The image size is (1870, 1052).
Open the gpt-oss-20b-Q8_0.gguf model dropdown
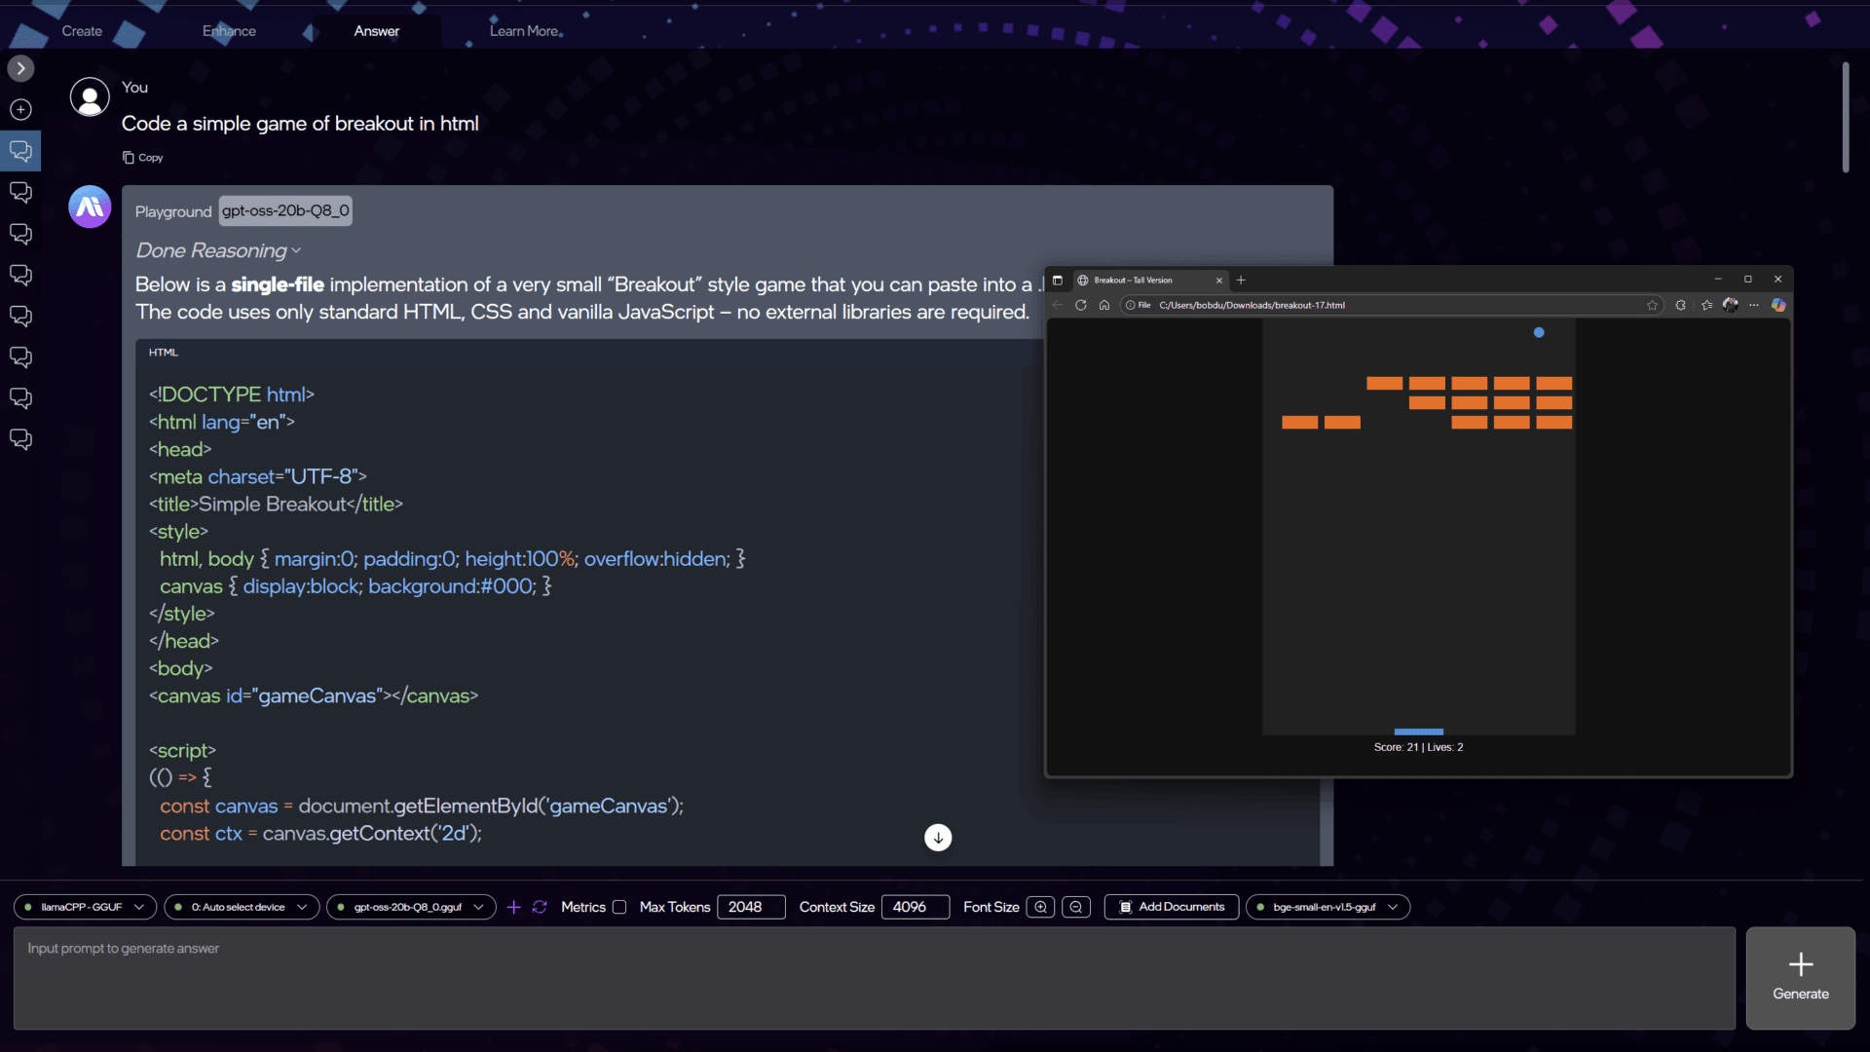click(x=411, y=907)
